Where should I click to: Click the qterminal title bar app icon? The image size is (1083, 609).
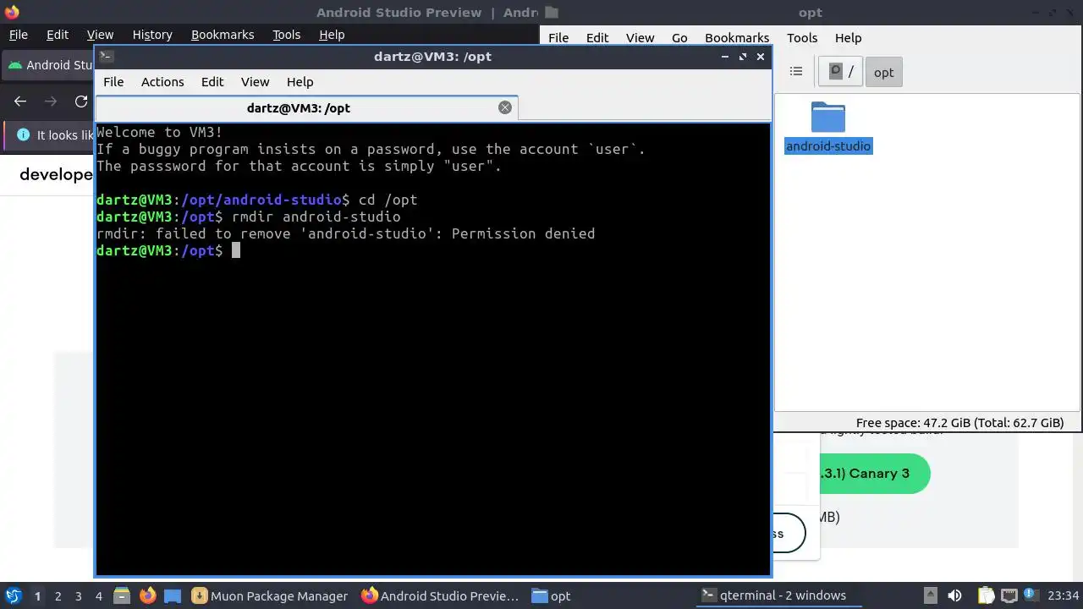106,57
